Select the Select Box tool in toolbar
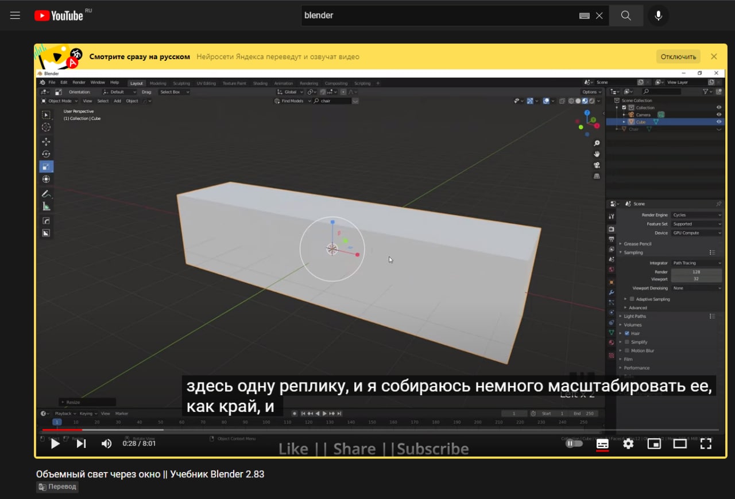The image size is (735, 499). pos(46,115)
